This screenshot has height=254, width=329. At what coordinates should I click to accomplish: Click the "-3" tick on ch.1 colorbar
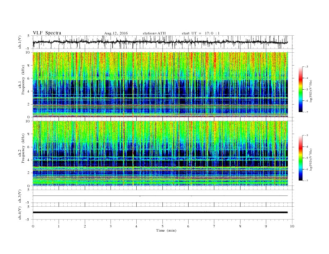307,67
